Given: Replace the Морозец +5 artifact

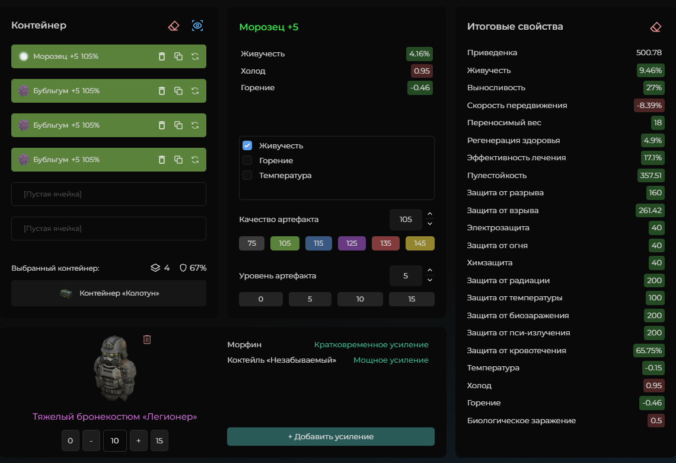Looking at the screenshot, I should 195,56.
